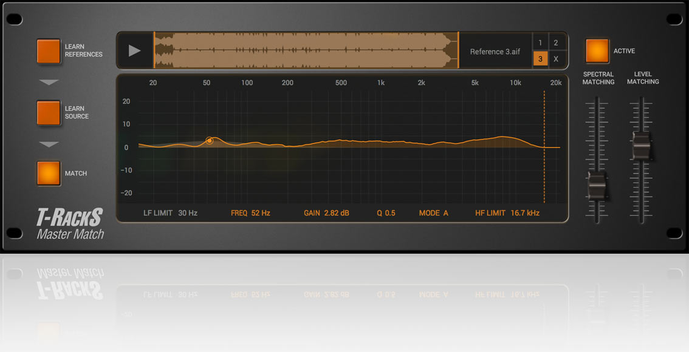
Task: Click the Learn References orange button
Action: [x=49, y=51]
